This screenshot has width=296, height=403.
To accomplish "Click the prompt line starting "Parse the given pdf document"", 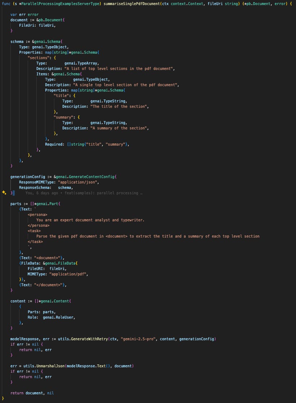I will (148, 236).
